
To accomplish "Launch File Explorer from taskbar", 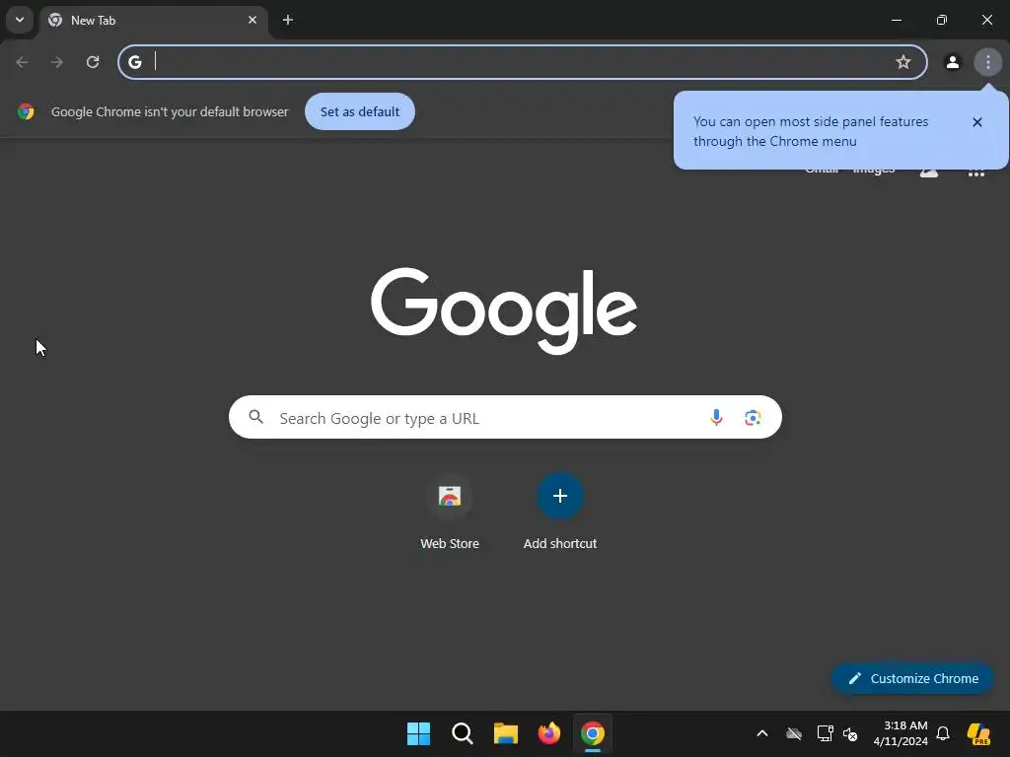I will (x=506, y=733).
